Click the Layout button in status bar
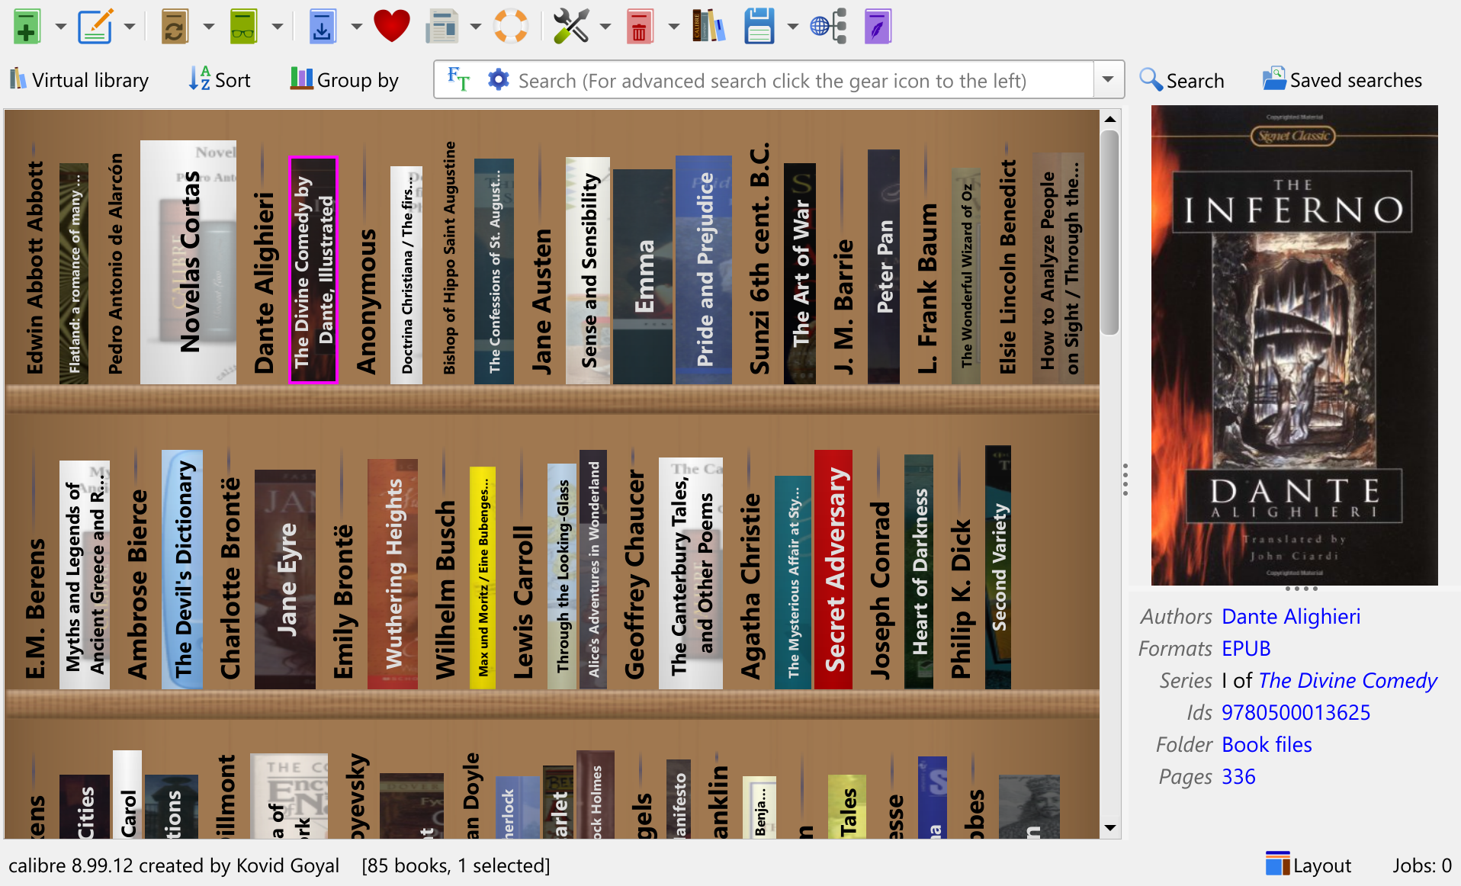1461x886 pixels. click(x=1308, y=865)
